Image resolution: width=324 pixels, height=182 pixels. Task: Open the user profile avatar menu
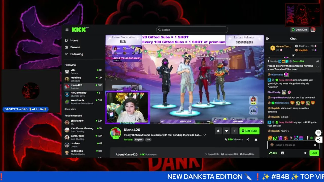tap(313, 30)
